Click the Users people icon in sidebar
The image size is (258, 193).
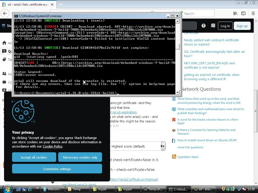tap(4, 74)
